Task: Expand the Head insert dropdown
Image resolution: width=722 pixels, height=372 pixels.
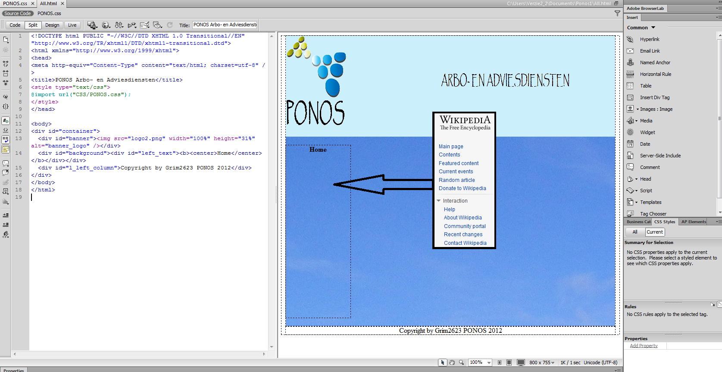Action: click(x=636, y=179)
